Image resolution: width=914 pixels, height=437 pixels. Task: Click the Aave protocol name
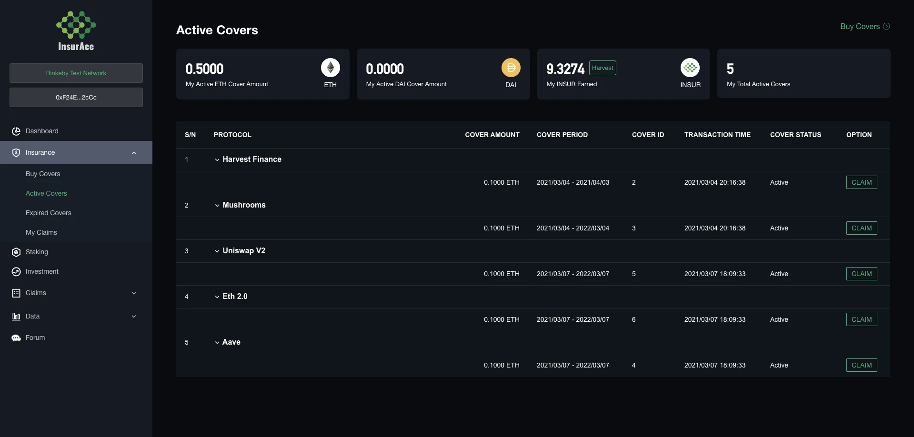(231, 342)
